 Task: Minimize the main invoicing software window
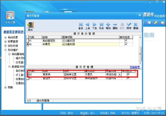[x=150, y=2]
